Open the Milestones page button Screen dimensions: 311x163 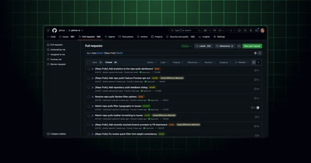point(225,46)
